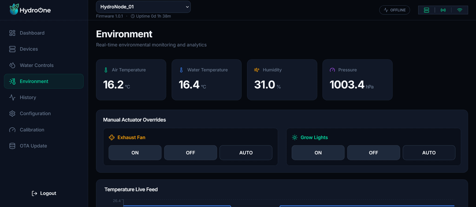Open the Dashboard page in sidebar

44,33
